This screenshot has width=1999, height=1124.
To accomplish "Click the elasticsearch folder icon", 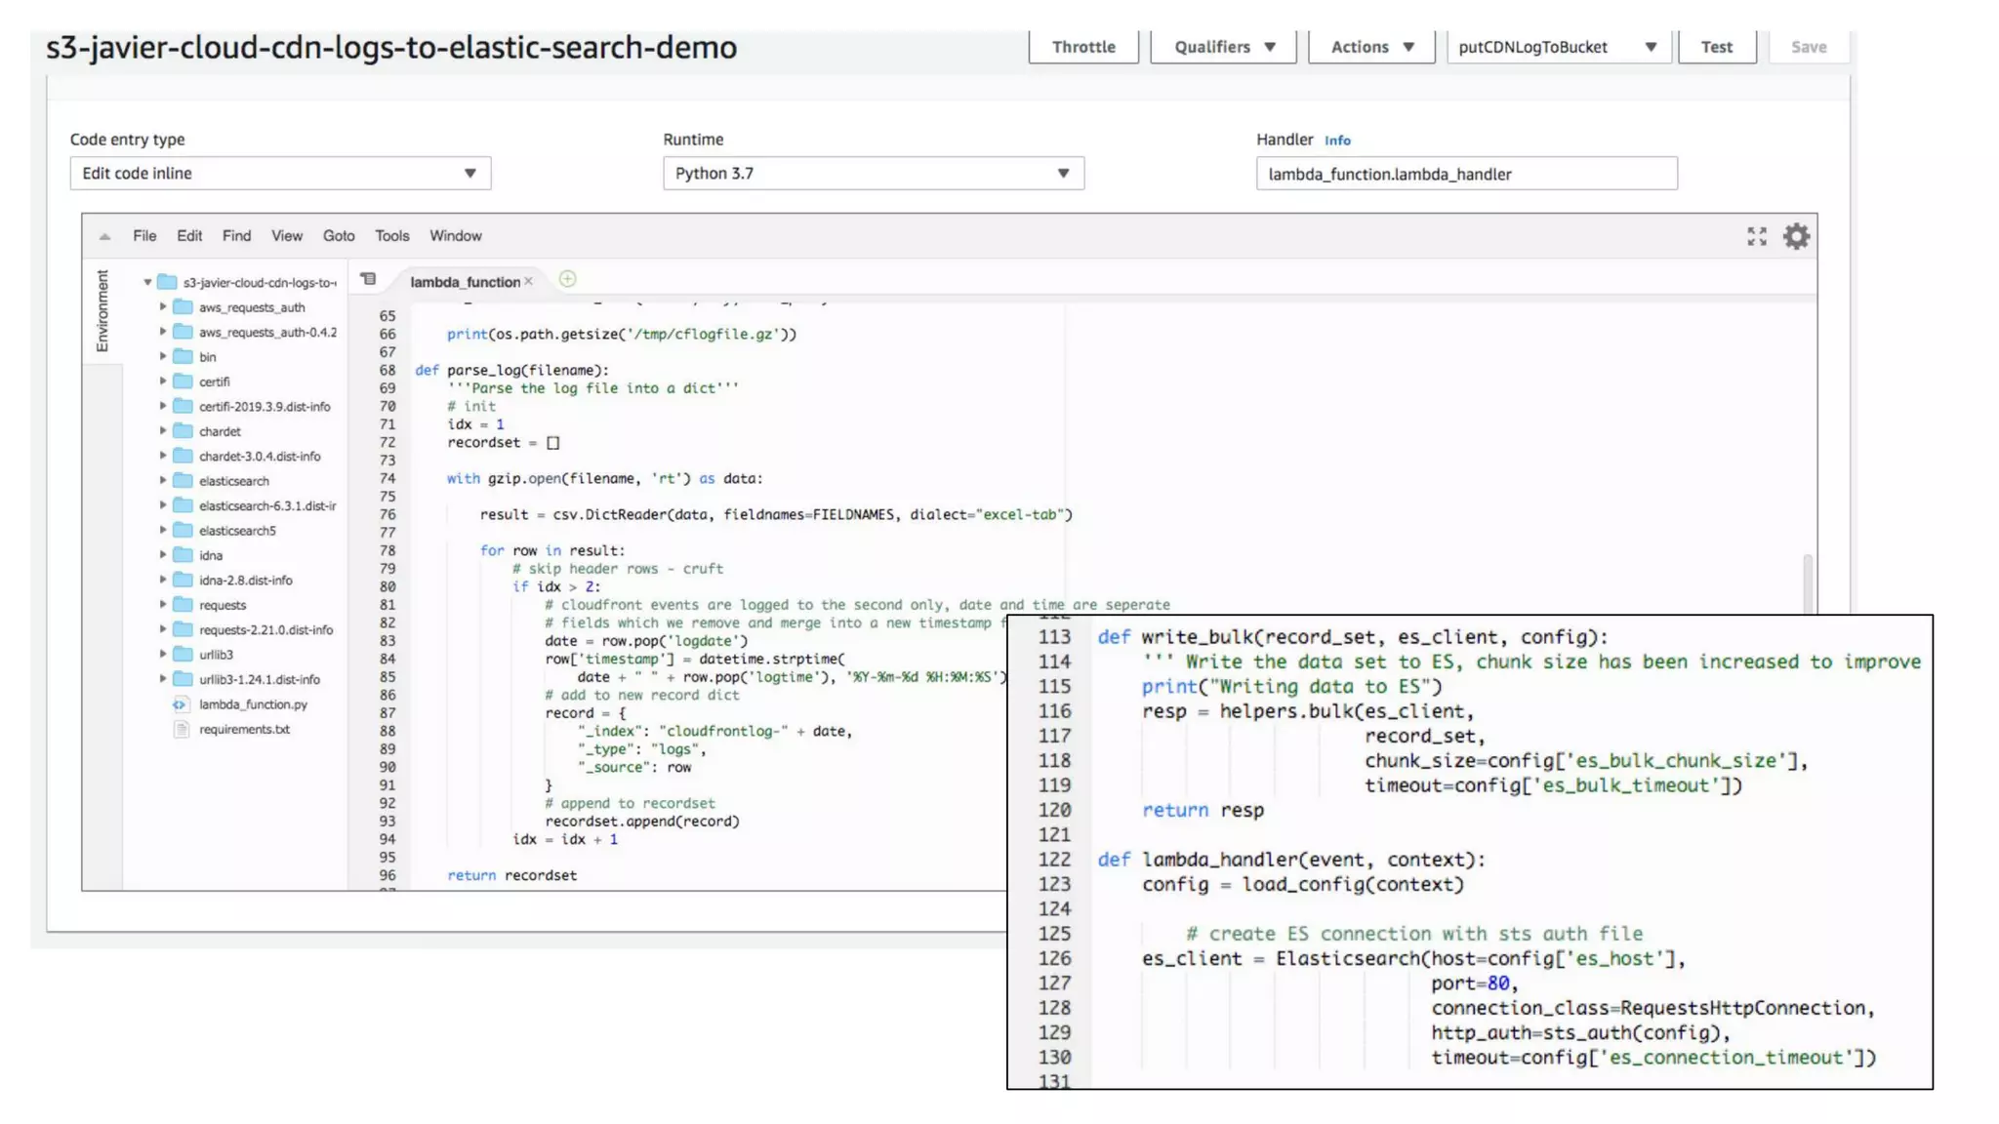I will pos(183,480).
